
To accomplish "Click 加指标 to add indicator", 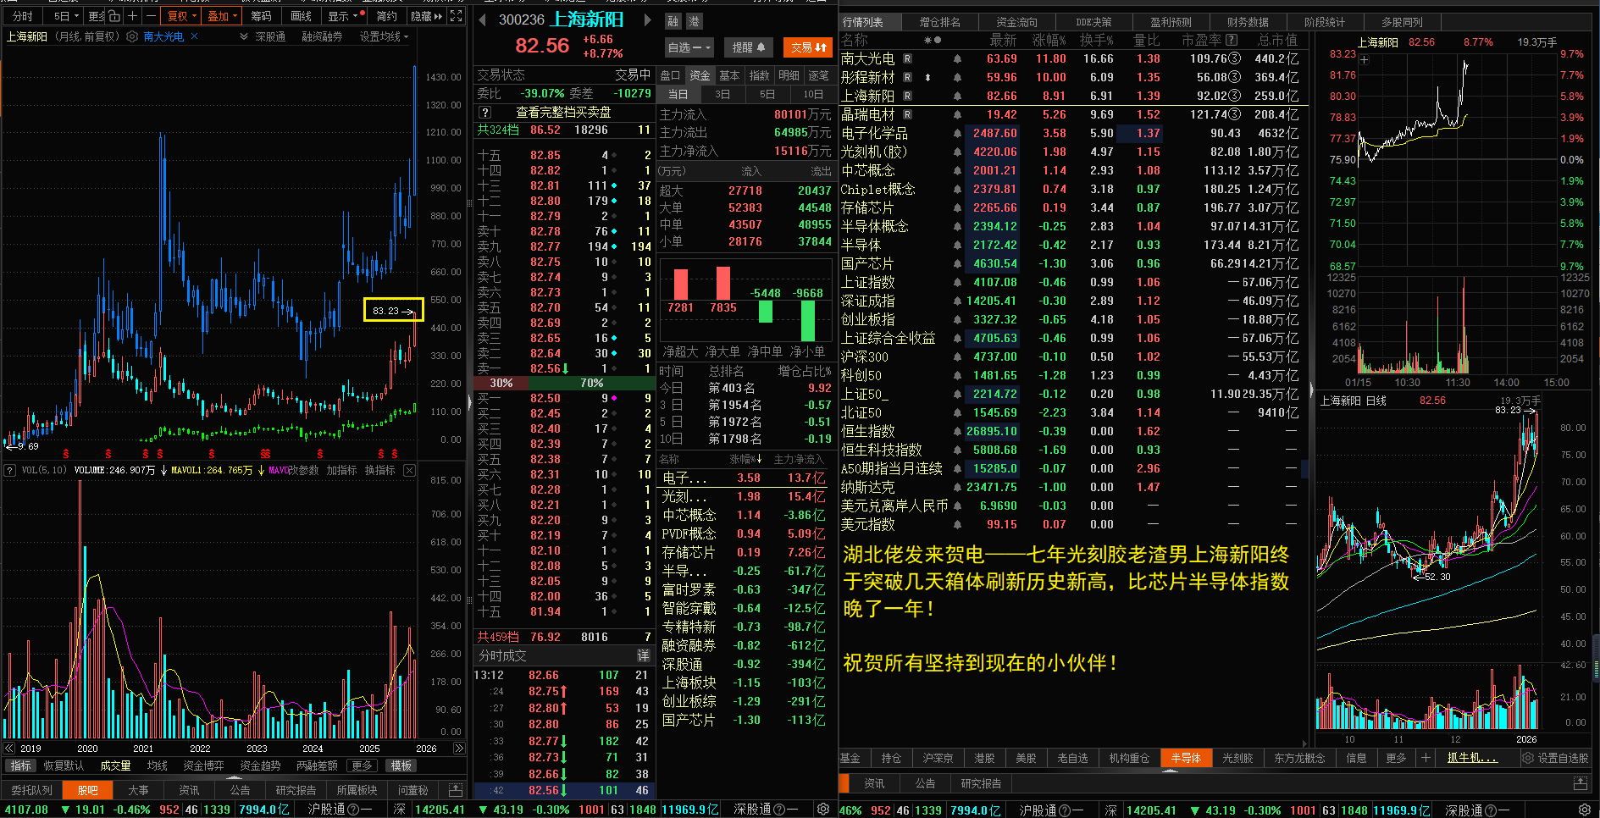I will 341,470.
